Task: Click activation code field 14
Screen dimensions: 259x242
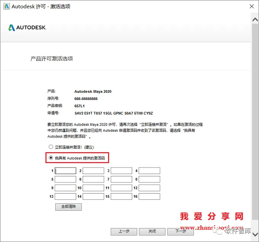Action: [93, 197]
